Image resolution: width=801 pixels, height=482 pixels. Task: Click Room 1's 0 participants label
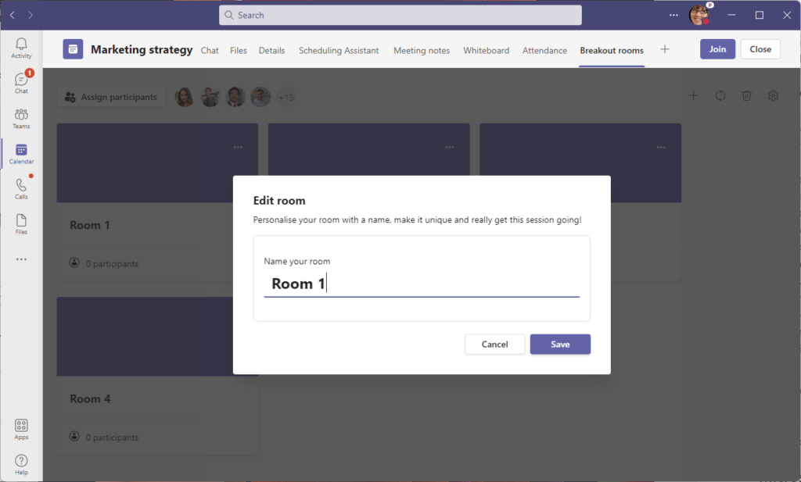coord(112,264)
